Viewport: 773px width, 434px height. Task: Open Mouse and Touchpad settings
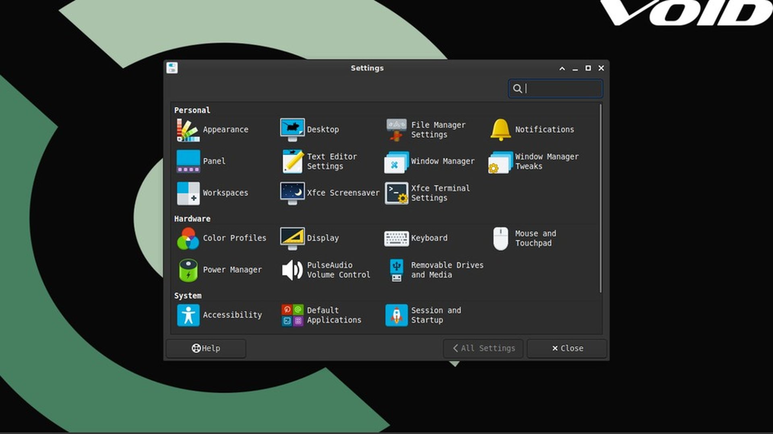(x=523, y=238)
